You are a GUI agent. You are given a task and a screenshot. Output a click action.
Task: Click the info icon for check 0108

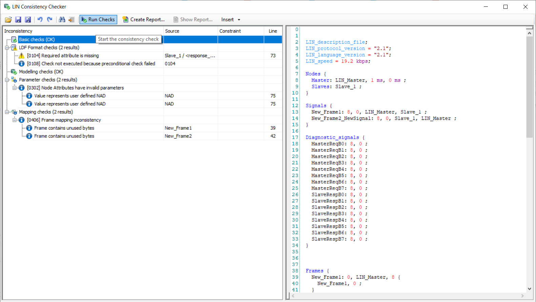[x=22, y=64]
